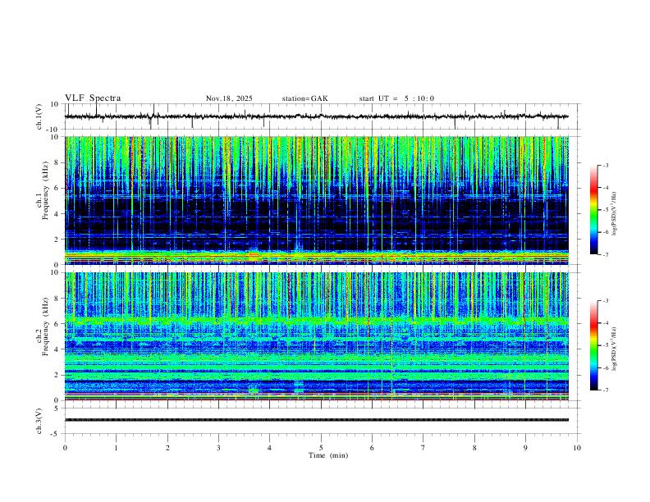
Task: Click the 'start UT = 5 :10: 0' text
Action: (396, 98)
